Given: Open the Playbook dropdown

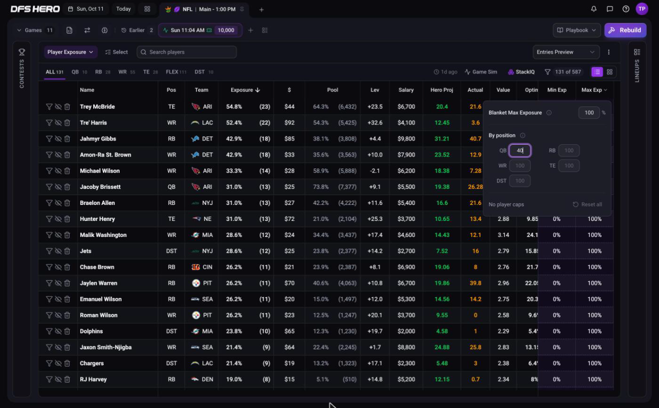Looking at the screenshot, I should [x=577, y=30].
